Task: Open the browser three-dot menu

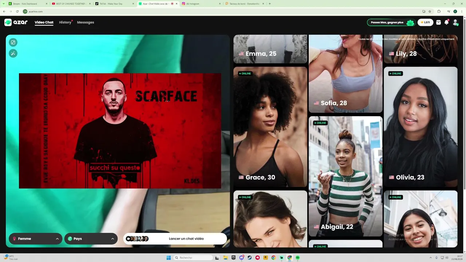Action: (462, 12)
